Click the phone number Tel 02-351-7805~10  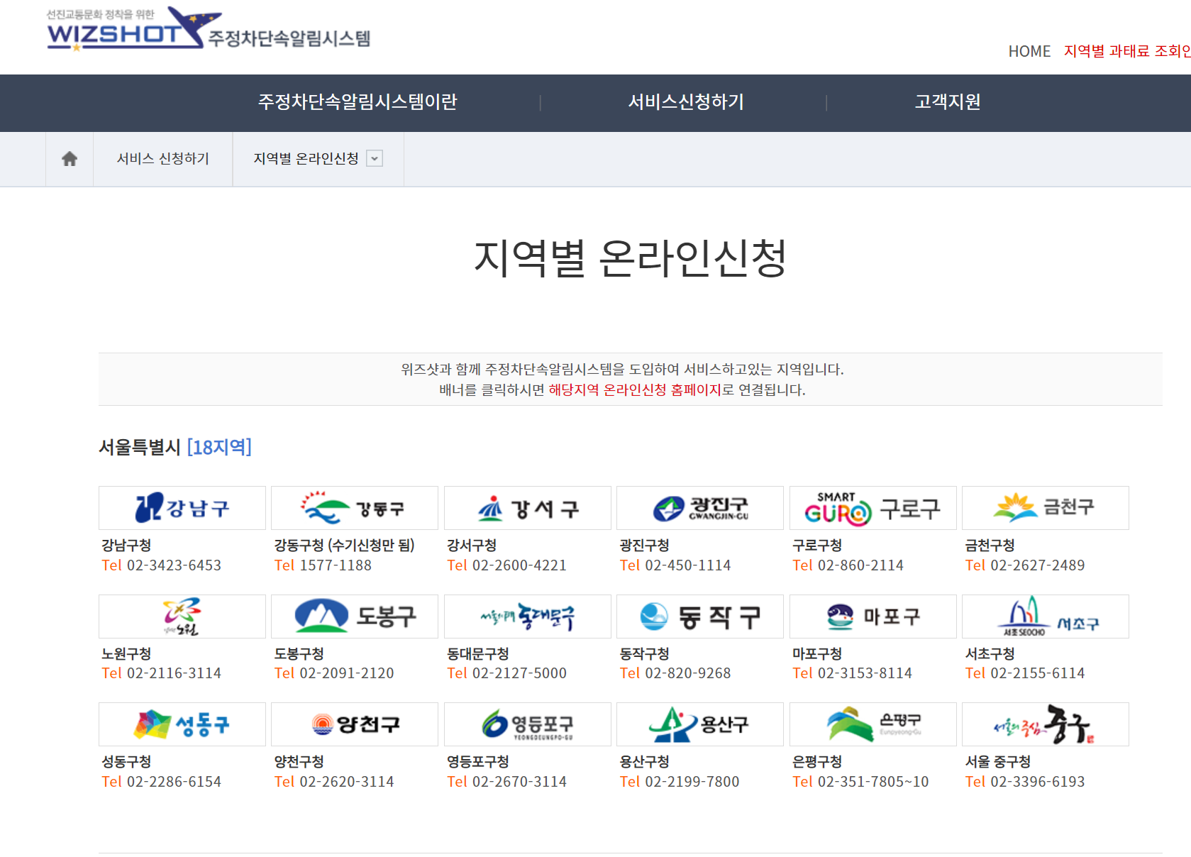(860, 782)
